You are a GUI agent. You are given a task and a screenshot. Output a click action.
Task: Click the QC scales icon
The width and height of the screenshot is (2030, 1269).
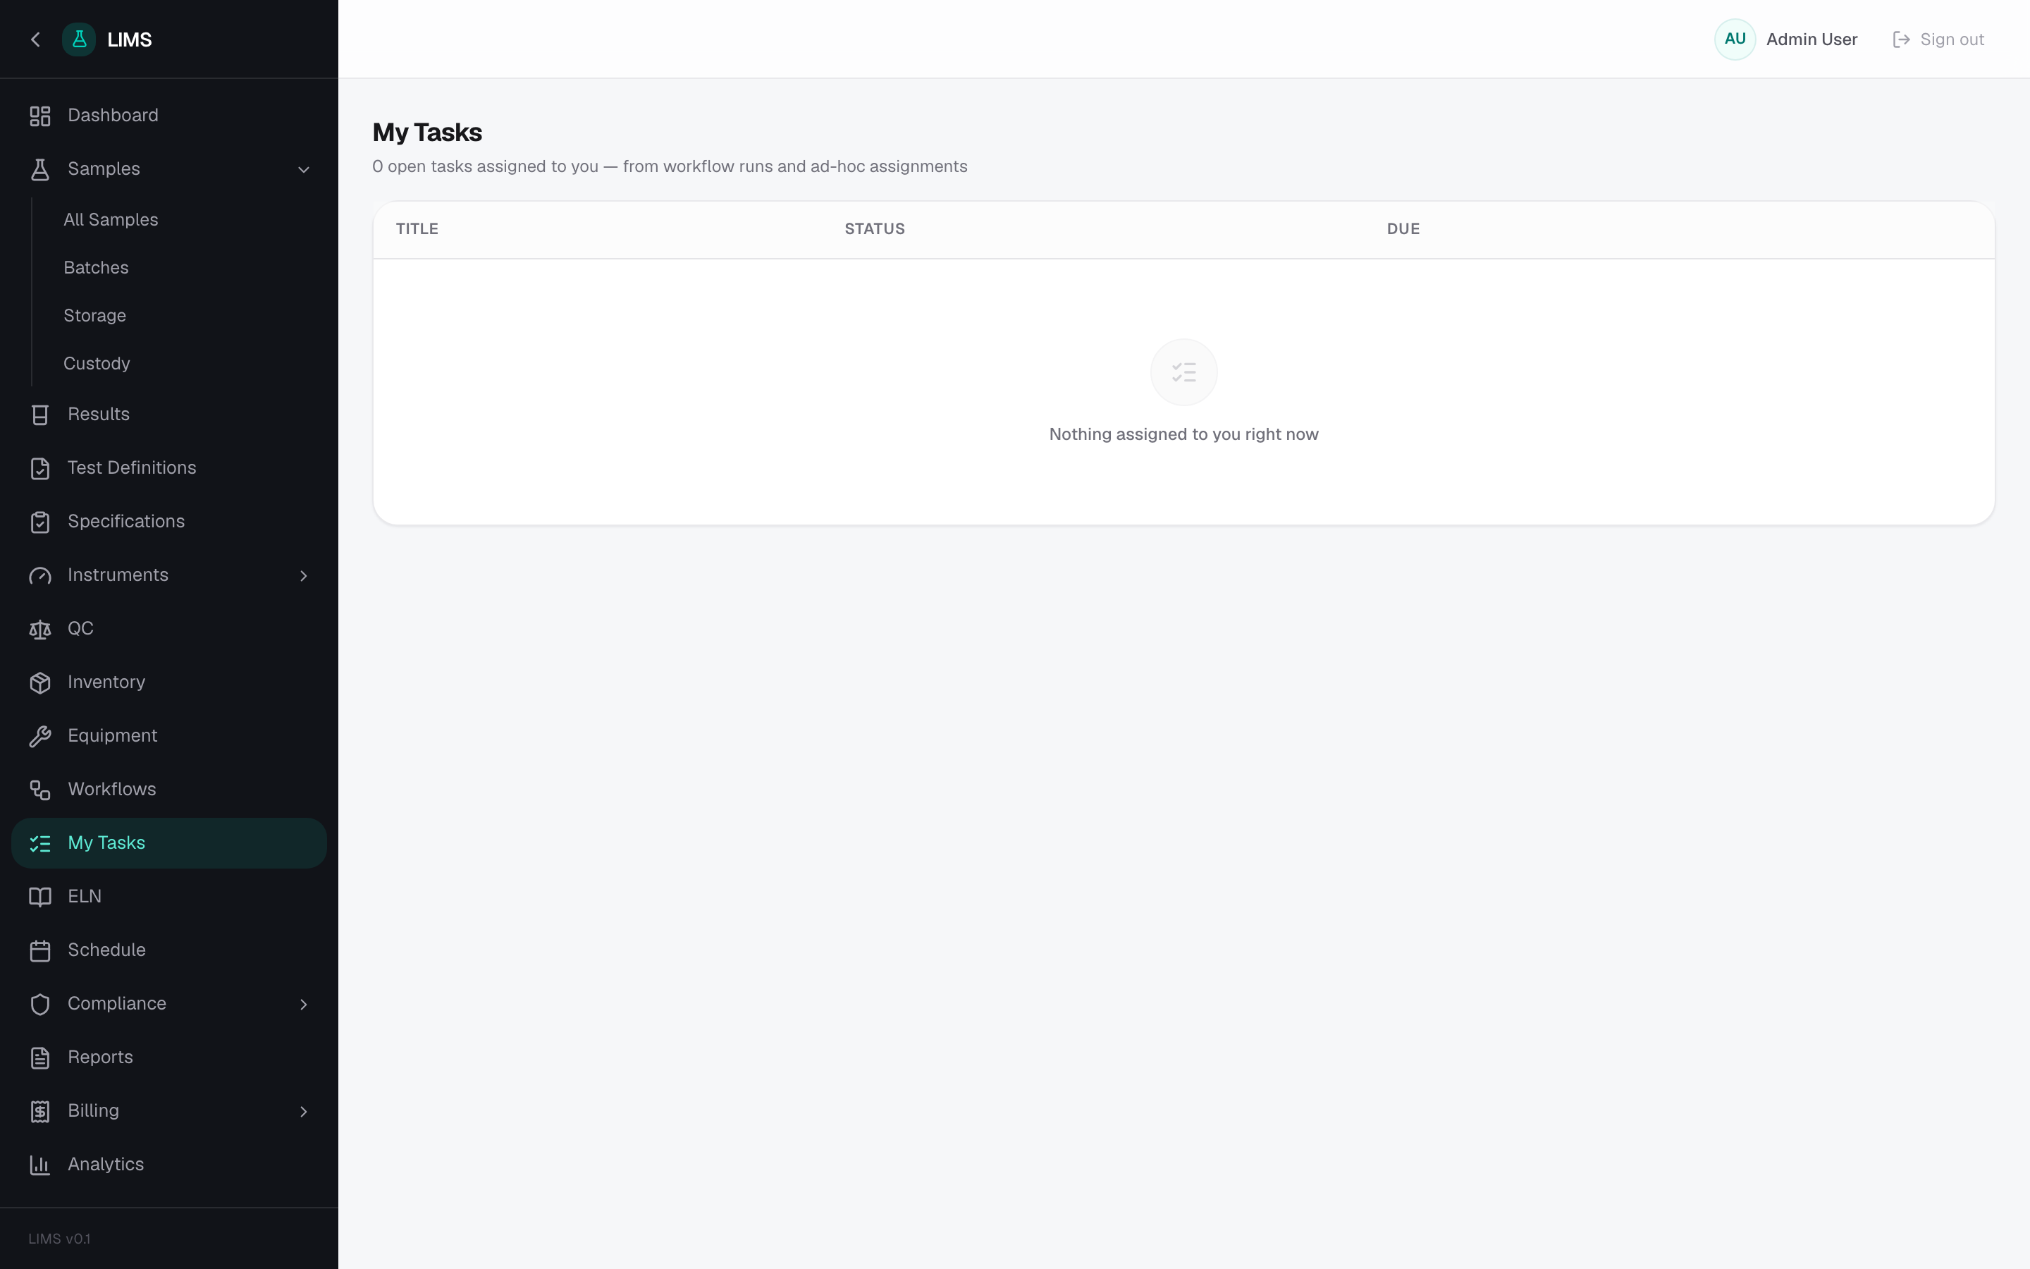pyautogui.click(x=40, y=630)
